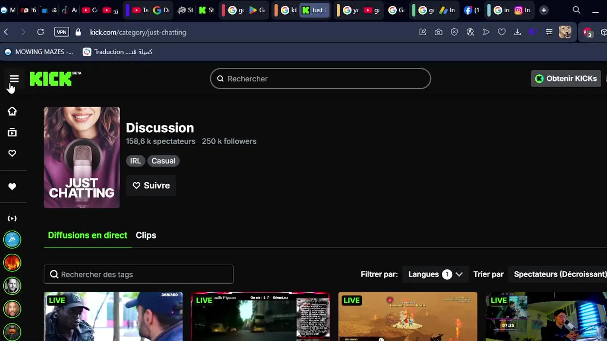Open the Traduction bookmark
This screenshot has height=341, width=607.
[x=118, y=52]
